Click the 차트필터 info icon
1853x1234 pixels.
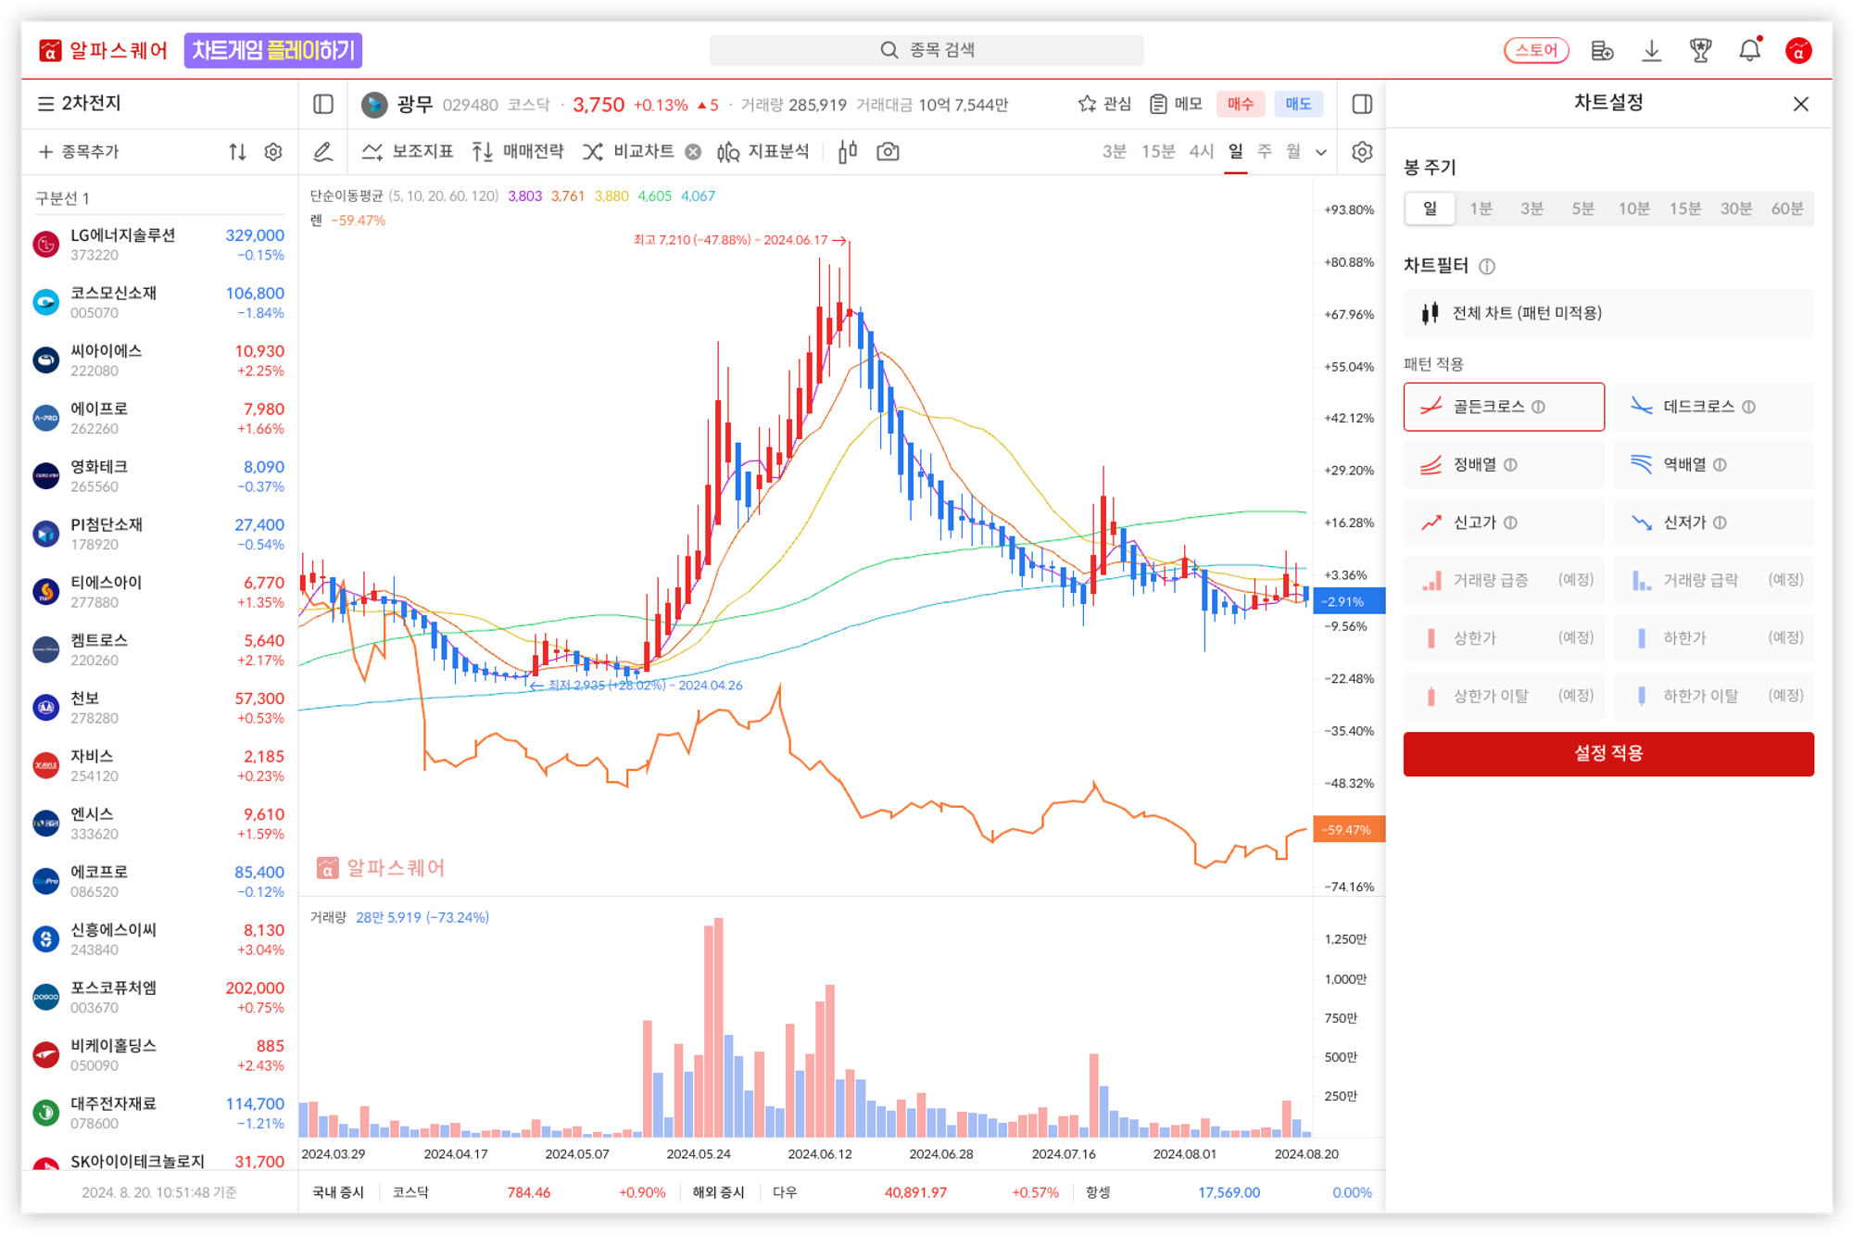pyautogui.click(x=1487, y=267)
